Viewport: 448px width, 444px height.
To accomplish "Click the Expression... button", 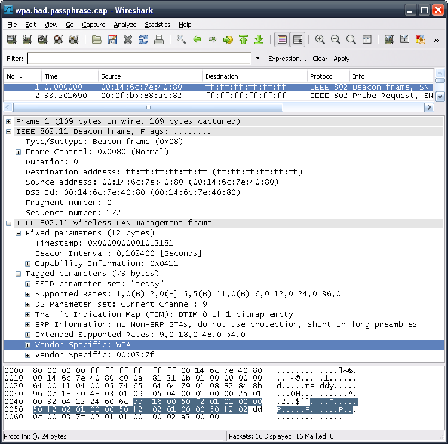I will [x=287, y=59].
